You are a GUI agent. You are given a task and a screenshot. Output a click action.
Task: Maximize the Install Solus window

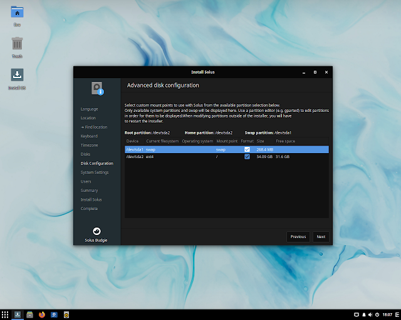(315, 72)
